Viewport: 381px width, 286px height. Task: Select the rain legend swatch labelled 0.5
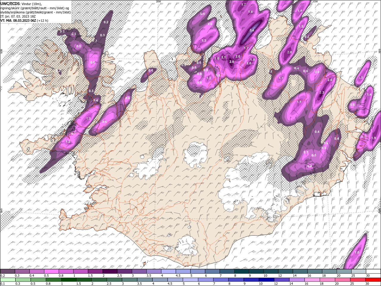coord(38,280)
